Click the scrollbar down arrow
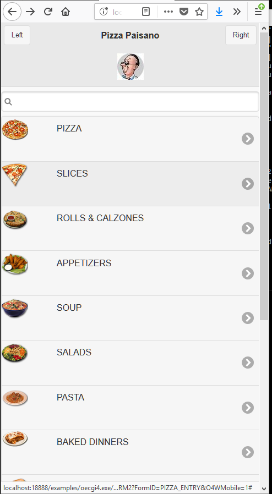Viewport: 272px width, 494px height. click(264, 489)
